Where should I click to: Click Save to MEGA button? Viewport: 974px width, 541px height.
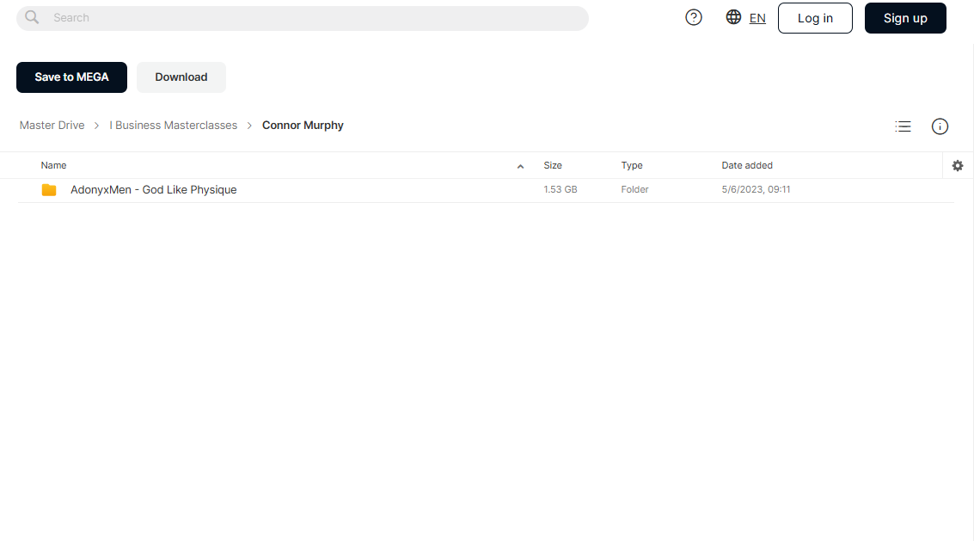coord(71,77)
